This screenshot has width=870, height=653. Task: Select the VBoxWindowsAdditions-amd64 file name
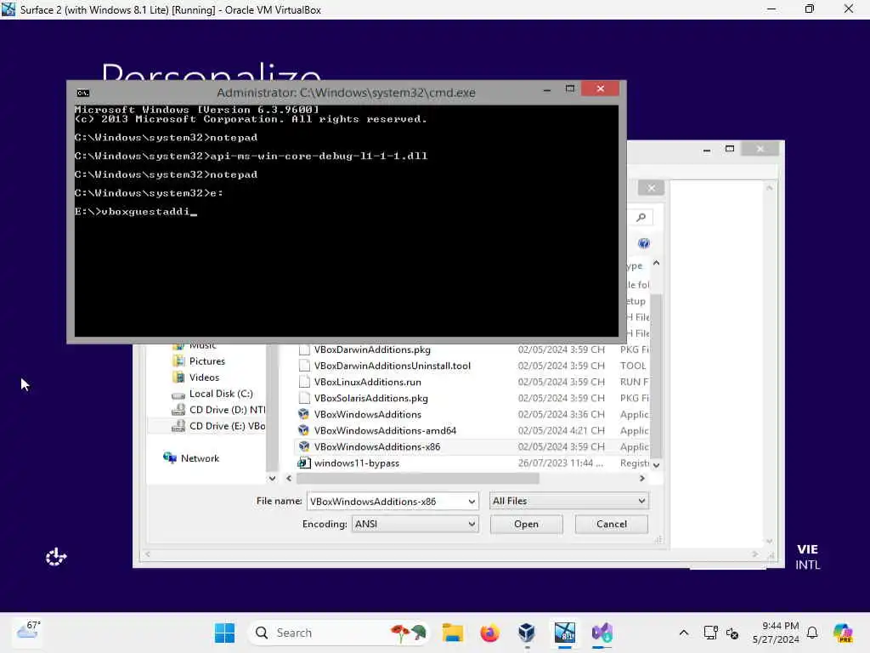tap(385, 430)
